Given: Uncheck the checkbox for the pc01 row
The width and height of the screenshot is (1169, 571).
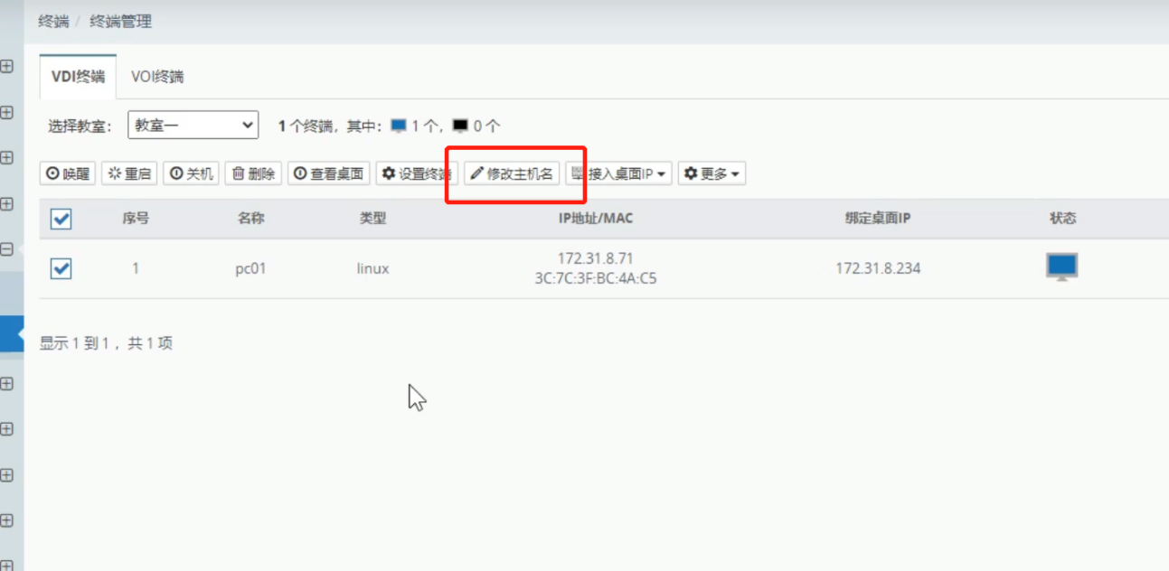Looking at the screenshot, I should (61, 268).
